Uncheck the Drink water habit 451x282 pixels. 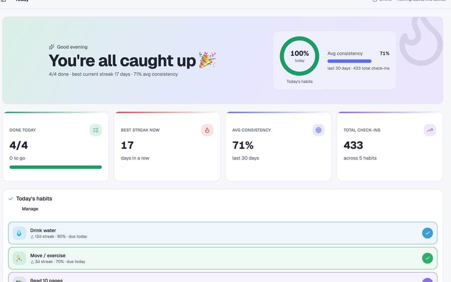click(427, 233)
